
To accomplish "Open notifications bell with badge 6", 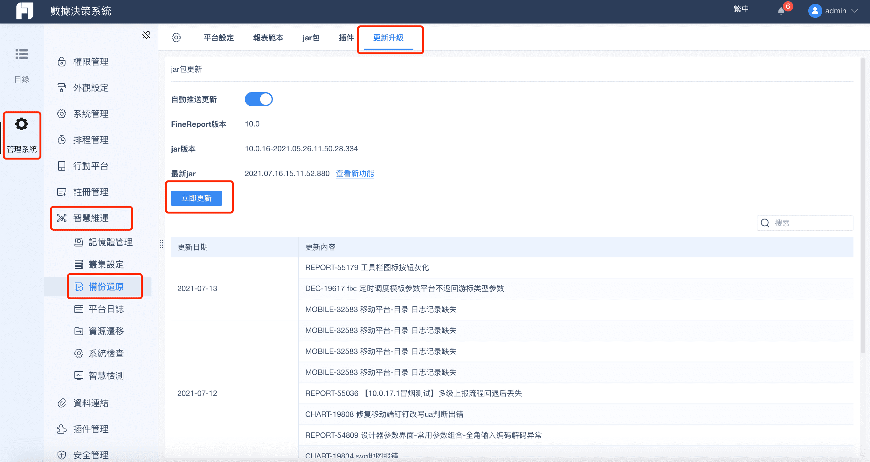I will click(x=782, y=11).
